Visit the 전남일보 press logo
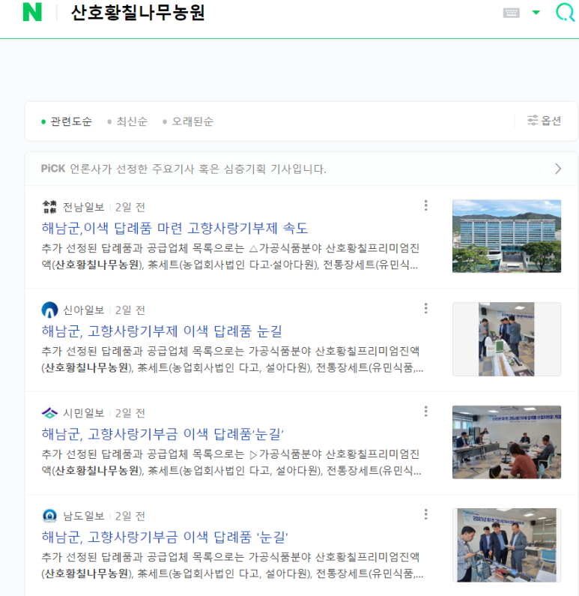The width and height of the screenshot is (579, 596). [49, 207]
